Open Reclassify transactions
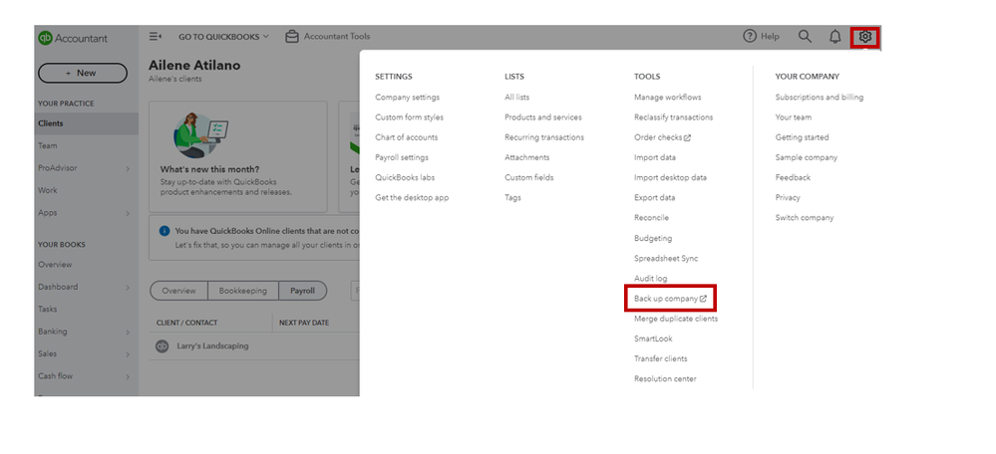The height and width of the screenshot is (454, 996). click(673, 117)
